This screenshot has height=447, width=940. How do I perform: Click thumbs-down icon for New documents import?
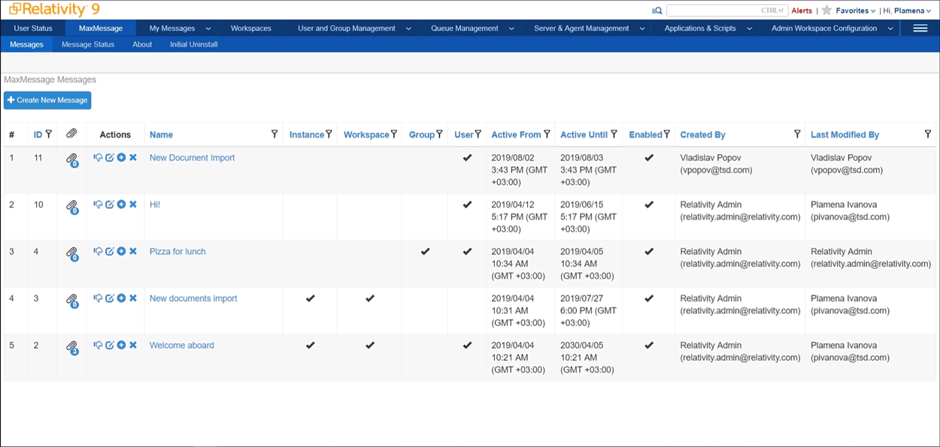pyautogui.click(x=98, y=298)
